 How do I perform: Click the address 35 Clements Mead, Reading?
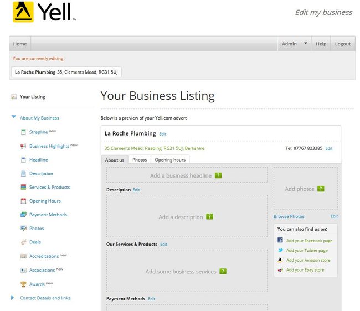click(x=155, y=148)
